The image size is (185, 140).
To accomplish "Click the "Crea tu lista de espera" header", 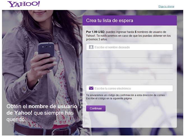I will (x=130, y=20).
